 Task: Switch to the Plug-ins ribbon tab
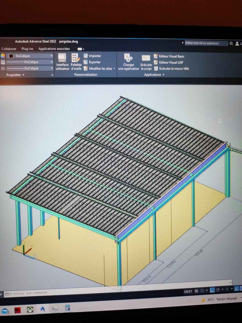point(27,49)
